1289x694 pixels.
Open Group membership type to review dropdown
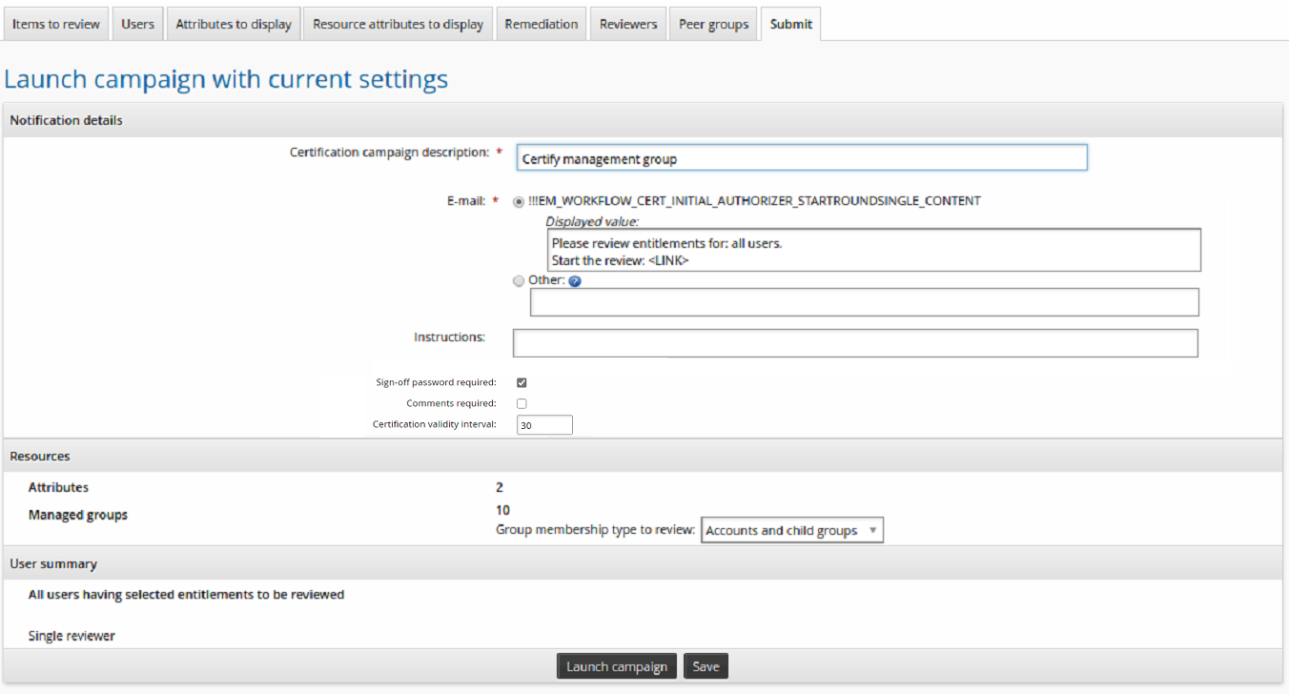(x=791, y=531)
